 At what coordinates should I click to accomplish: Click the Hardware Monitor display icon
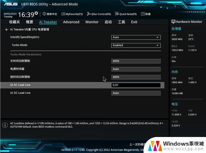point(173,22)
